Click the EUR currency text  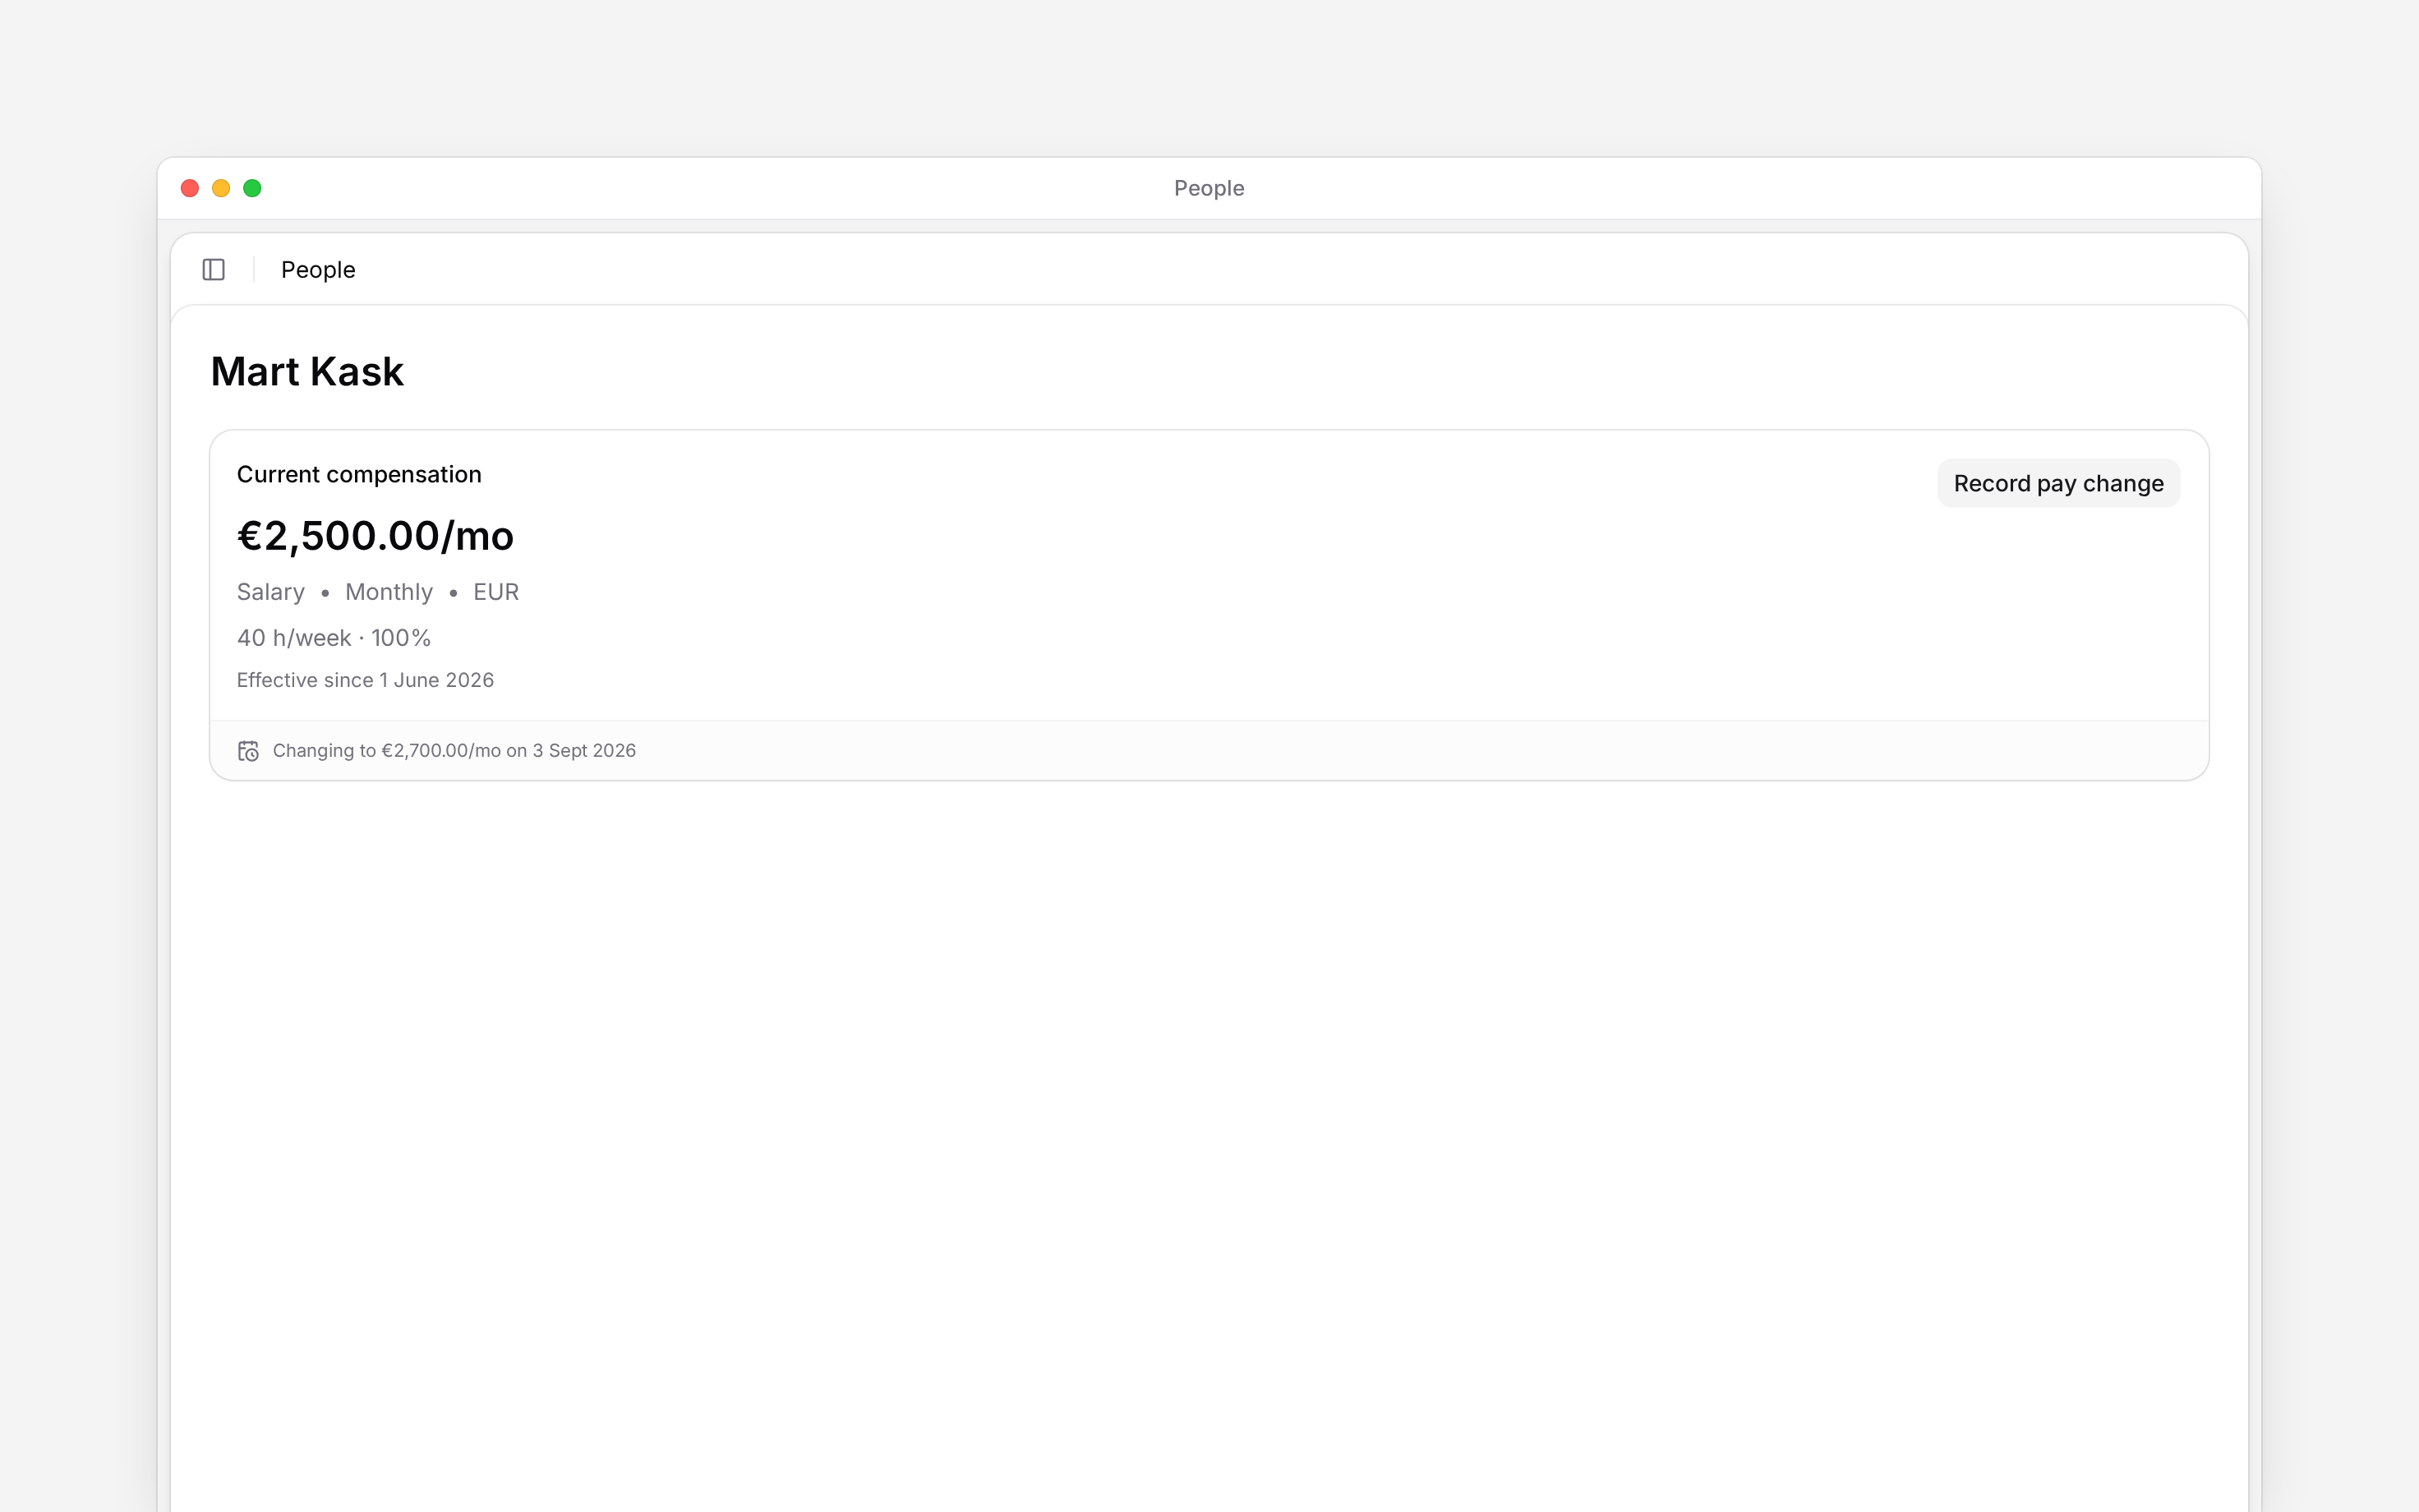click(x=495, y=592)
